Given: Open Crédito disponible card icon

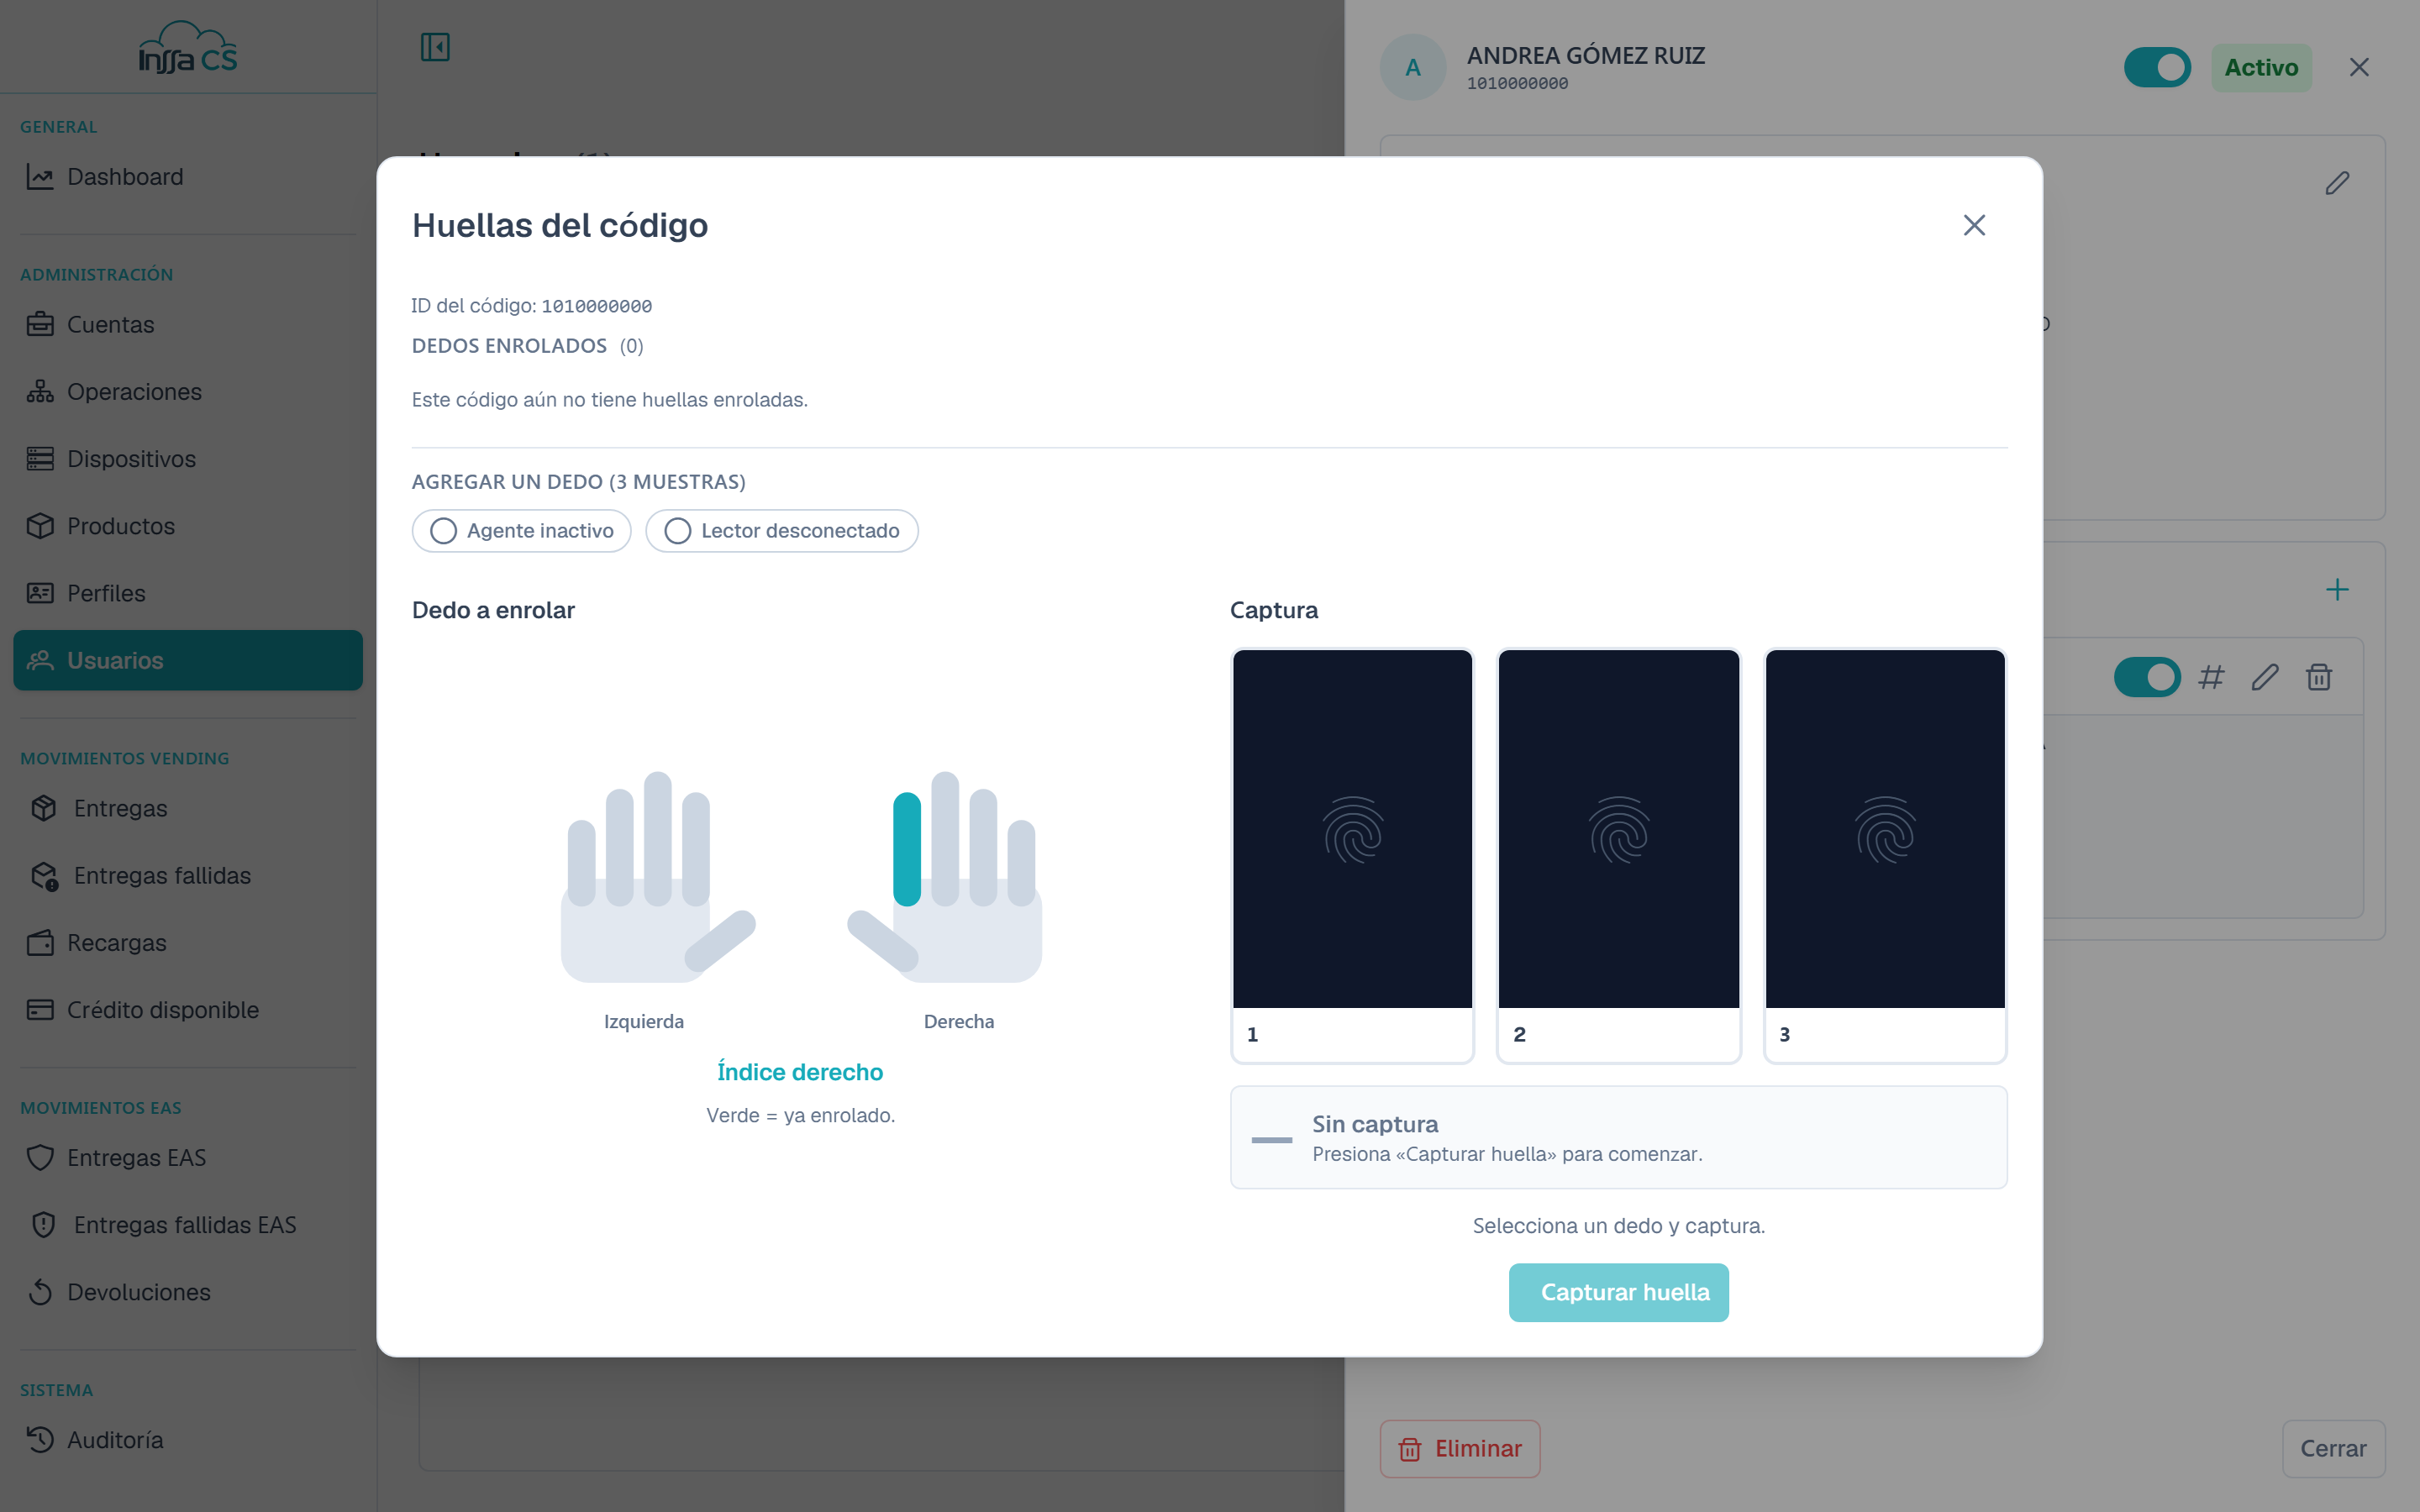Looking at the screenshot, I should 40,1010.
